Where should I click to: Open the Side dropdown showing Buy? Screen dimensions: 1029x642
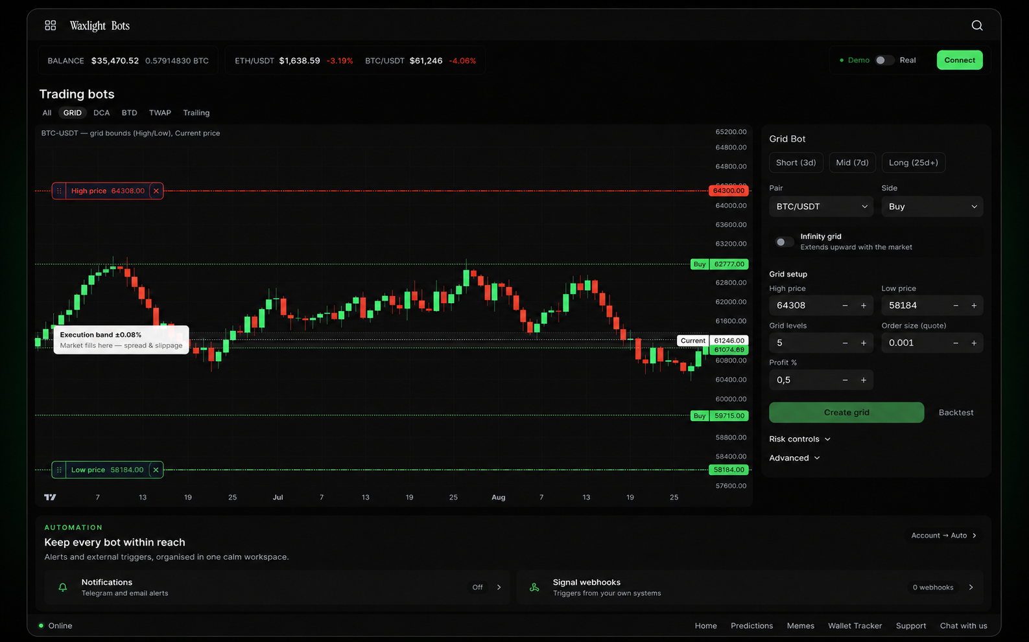tap(932, 207)
